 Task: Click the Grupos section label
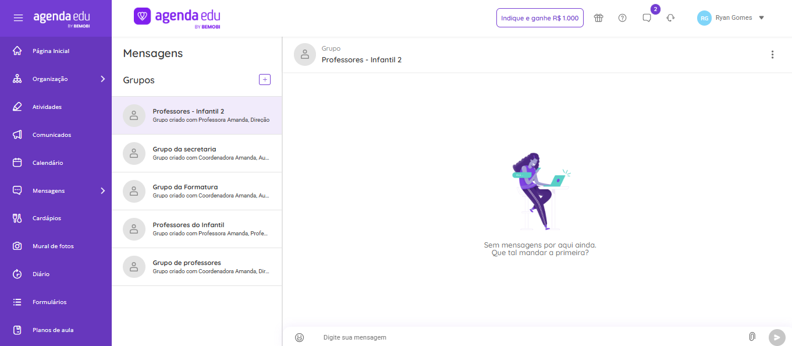(x=138, y=80)
